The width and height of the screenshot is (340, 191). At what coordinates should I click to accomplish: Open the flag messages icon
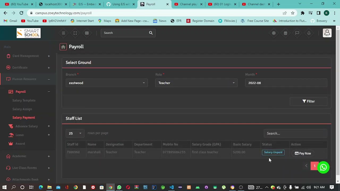coord(297,33)
